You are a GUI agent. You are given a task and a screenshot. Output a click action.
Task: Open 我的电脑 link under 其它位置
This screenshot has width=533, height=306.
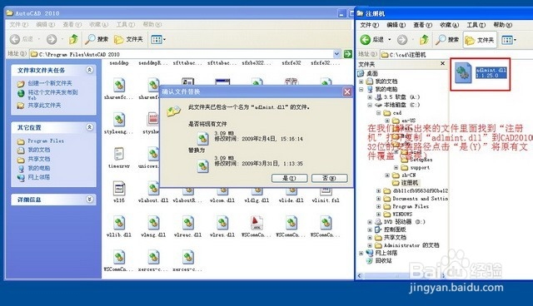39,168
